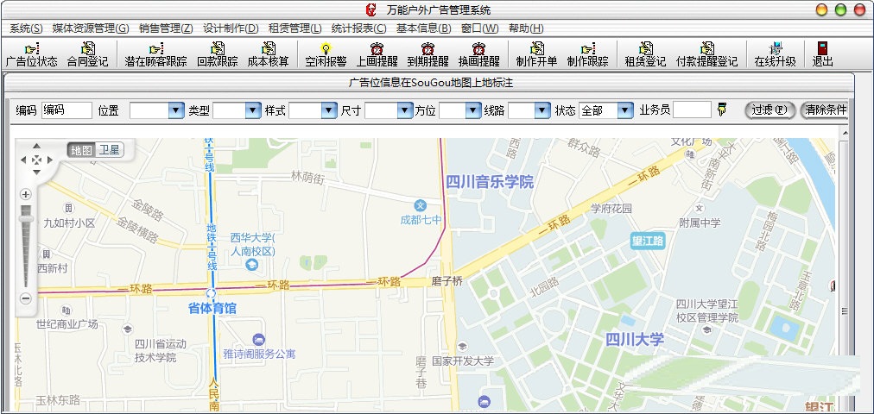874x414 pixels.
Task: Expand the 方位 dropdown
Action: (474, 110)
